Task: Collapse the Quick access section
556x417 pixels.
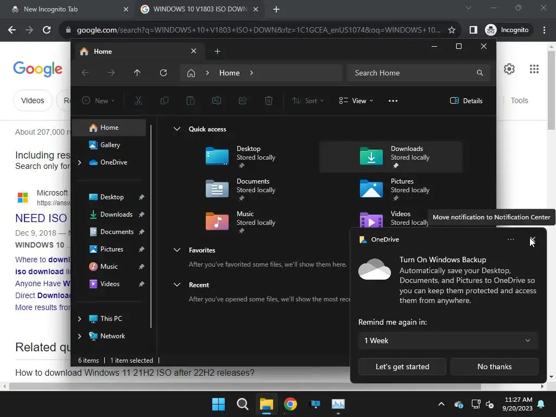Action: coord(176,129)
